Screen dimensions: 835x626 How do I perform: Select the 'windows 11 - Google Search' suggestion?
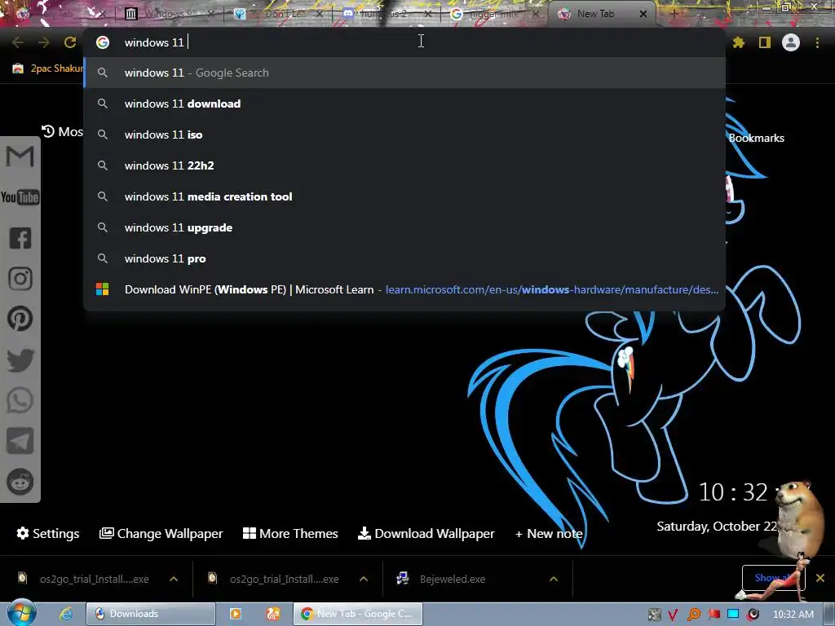[x=404, y=73]
